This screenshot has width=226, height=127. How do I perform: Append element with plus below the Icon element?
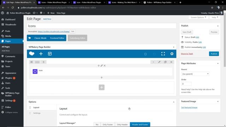click(102, 78)
